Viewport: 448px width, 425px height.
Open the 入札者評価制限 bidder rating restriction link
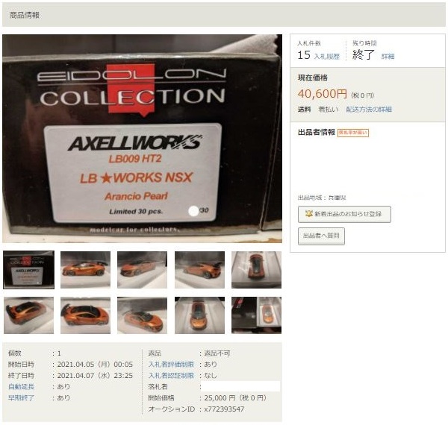click(x=171, y=365)
